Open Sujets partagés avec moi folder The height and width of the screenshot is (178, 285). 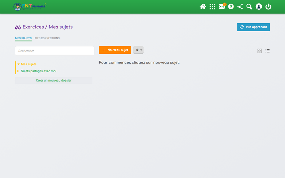click(x=39, y=71)
